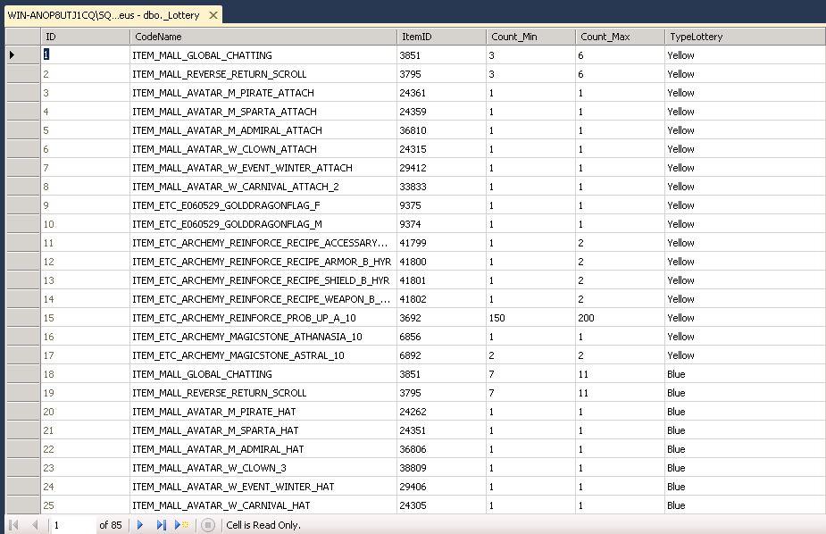Click ID cell 20

click(x=85, y=412)
